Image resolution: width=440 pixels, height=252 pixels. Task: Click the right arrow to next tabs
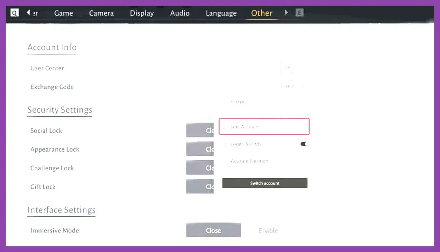pyautogui.click(x=286, y=12)
